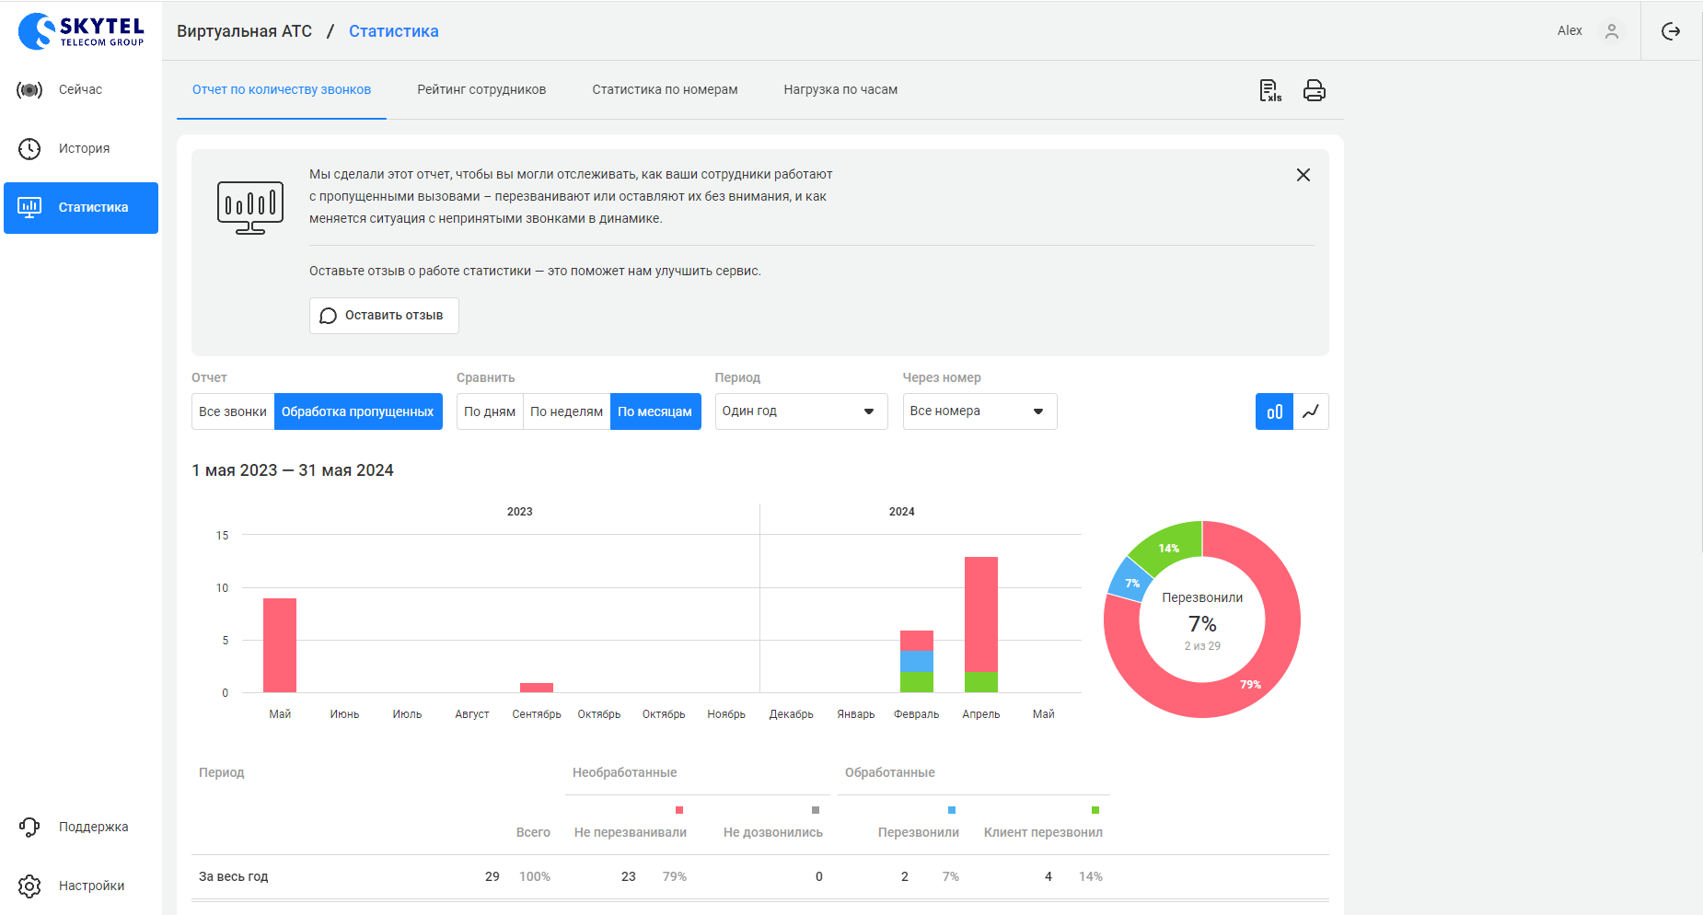Click red Не перезванивали legend swatch
The height and width of the screenshot is (915, 1703).
[x=679, y=810]
